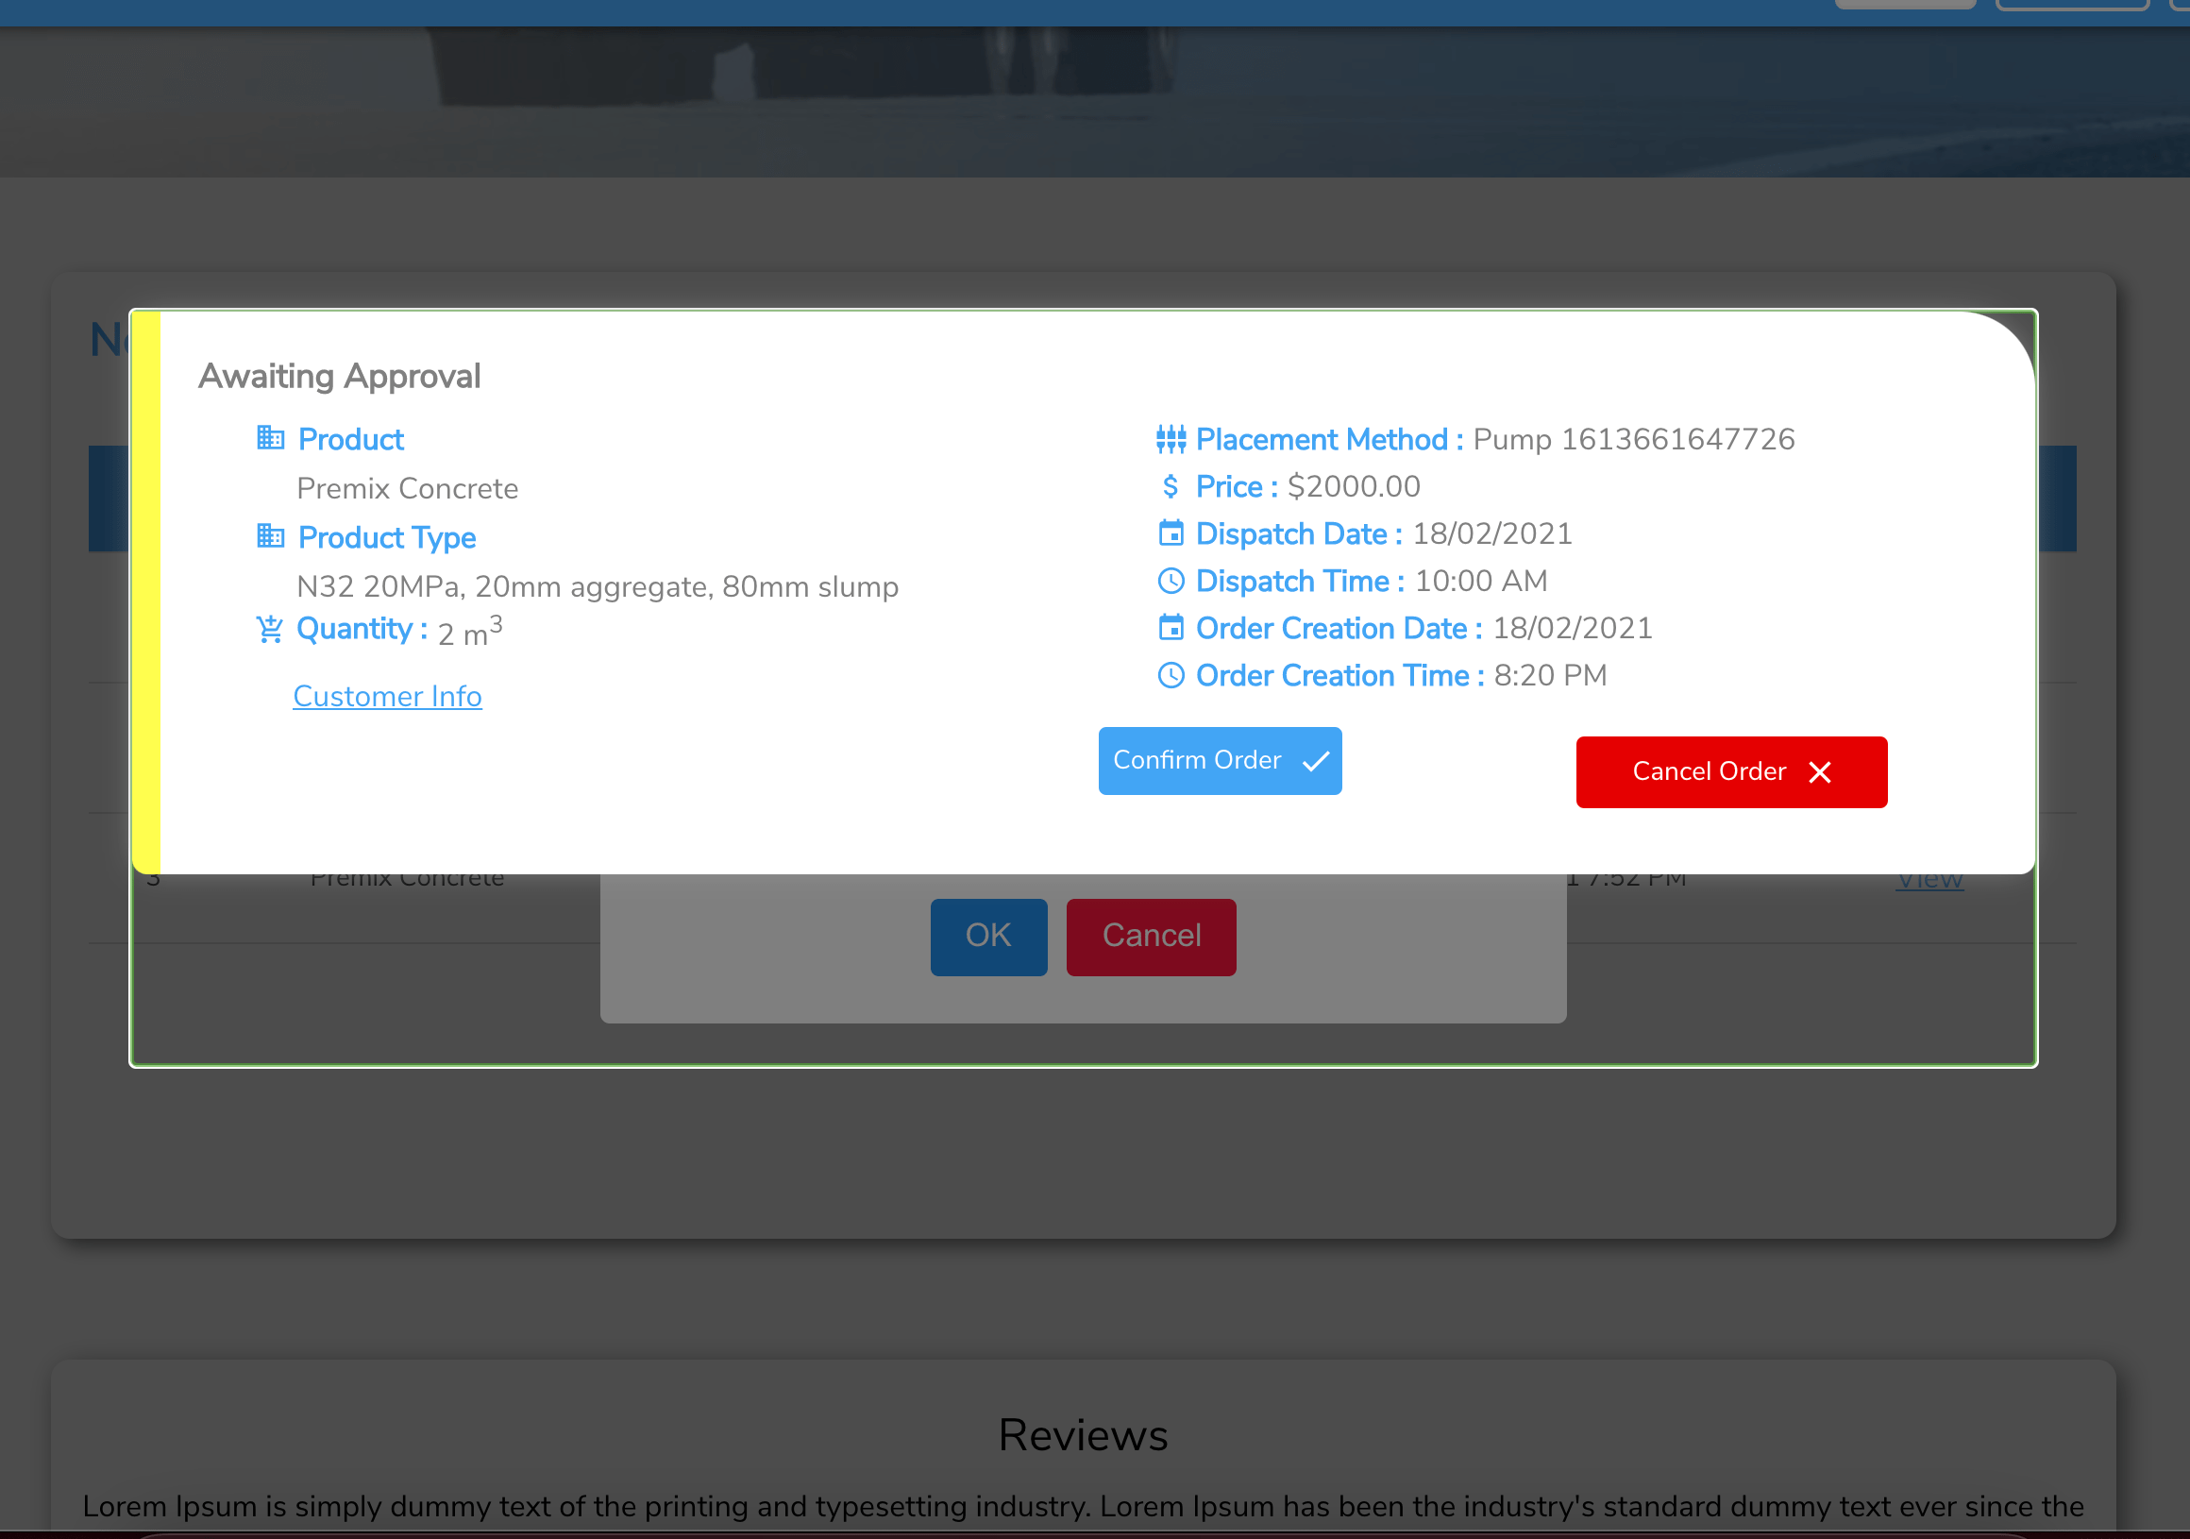
Task: Click the clock icon next to Order Creation Time
Action: point(1171,674)
